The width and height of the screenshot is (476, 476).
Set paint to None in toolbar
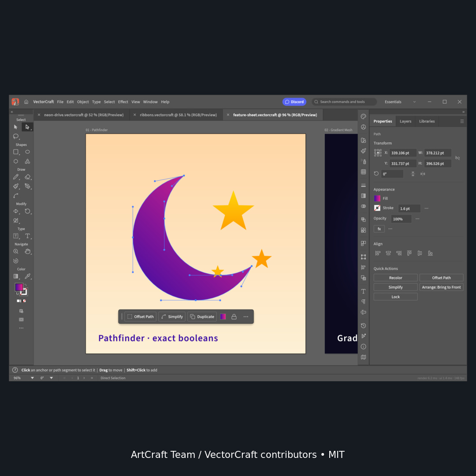24,301
